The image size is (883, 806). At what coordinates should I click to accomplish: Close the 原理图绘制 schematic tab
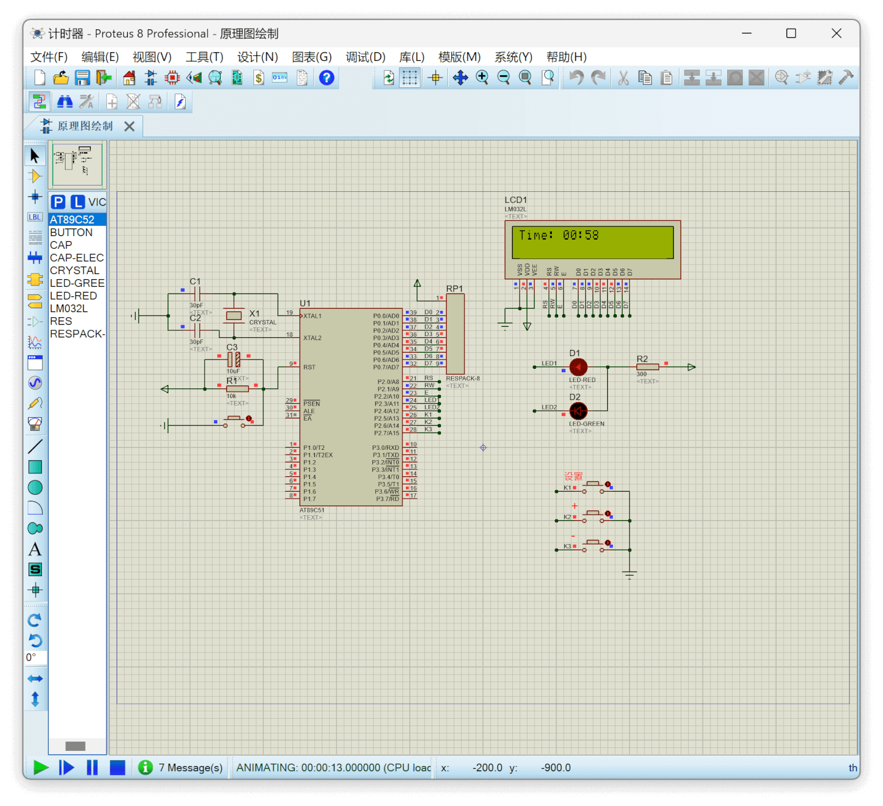tap(130, 126)
